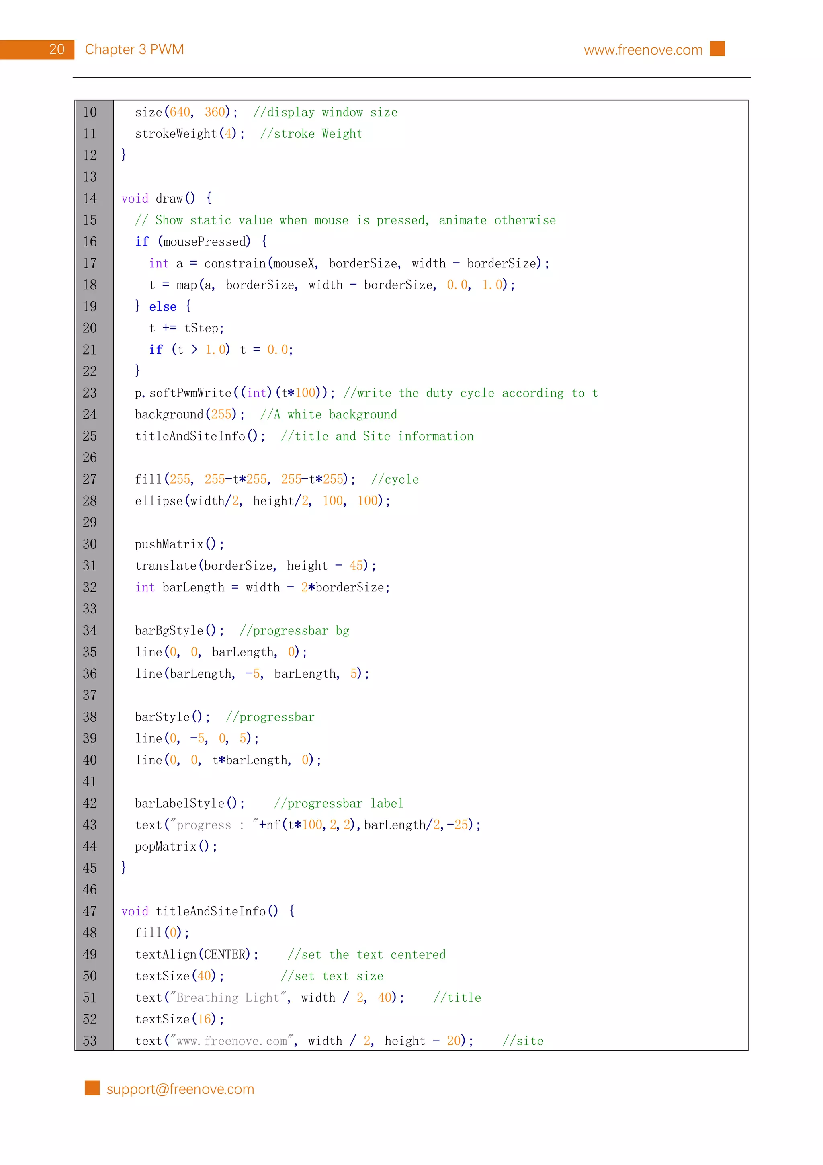Click comment '//progressbar bg'
Viewport: 823px width, 1165px height.
coord(294,631)
